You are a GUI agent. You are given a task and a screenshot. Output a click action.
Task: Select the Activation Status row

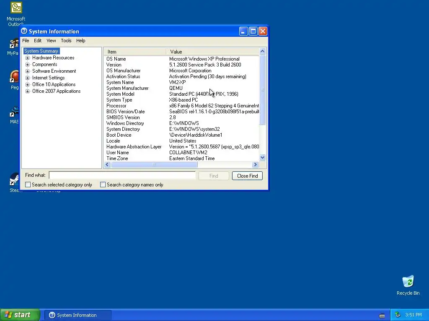[x=181, y=76]
